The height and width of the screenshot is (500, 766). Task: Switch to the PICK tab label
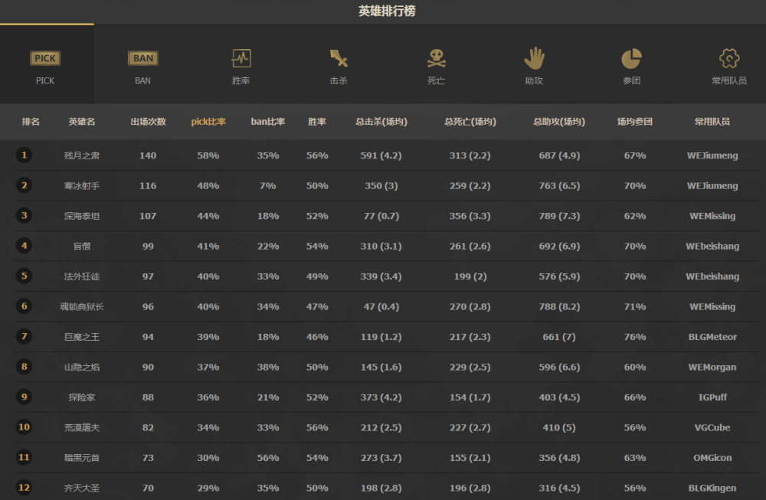click(45, 80)
